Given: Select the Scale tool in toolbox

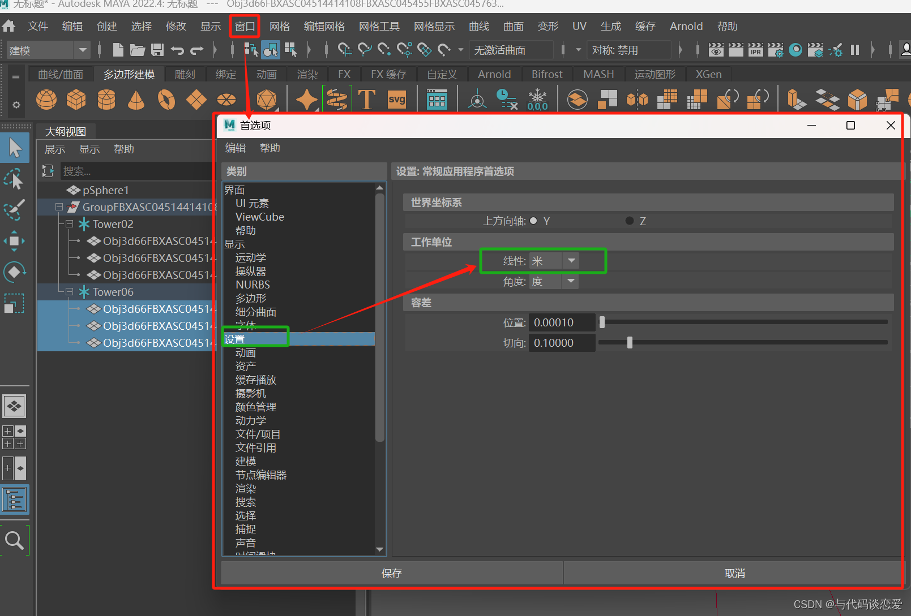Looking at the screenshot, I should tap(14, 303).
